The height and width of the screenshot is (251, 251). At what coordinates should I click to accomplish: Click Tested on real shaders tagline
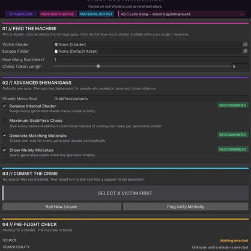pyautogui.click(x=125, y=7)
